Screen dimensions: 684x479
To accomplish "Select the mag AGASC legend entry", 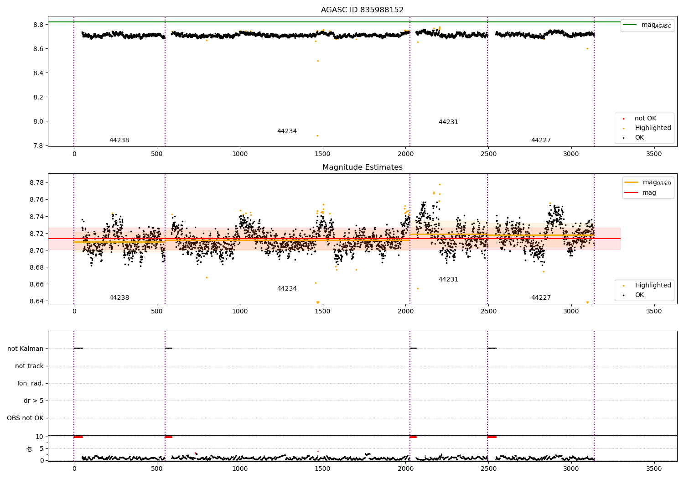I will pos(647,25).
